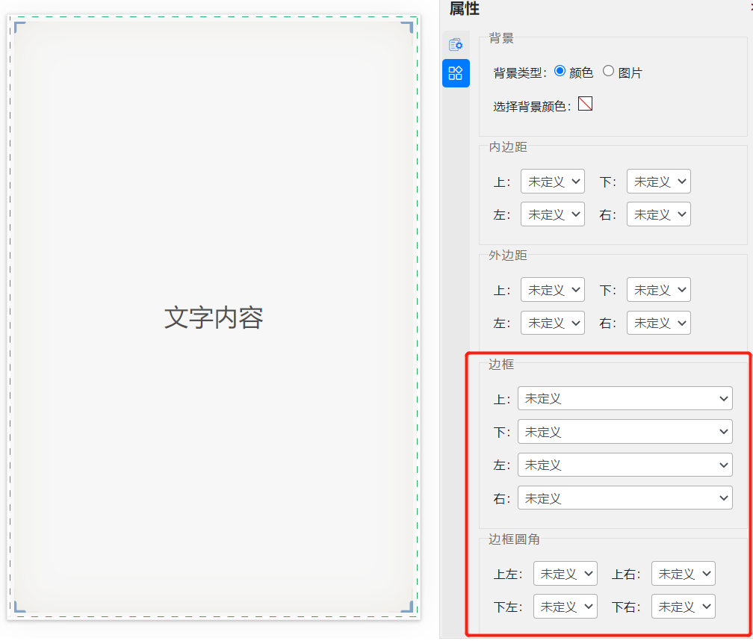Image resolution: width=753 pixels, height=641 pixels.
Task: Click the 属性 panel title
Action: (x=464, y=9)
